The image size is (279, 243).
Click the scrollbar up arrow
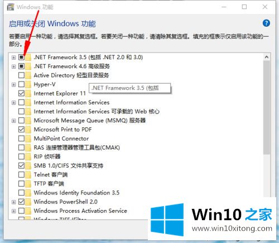267,57
